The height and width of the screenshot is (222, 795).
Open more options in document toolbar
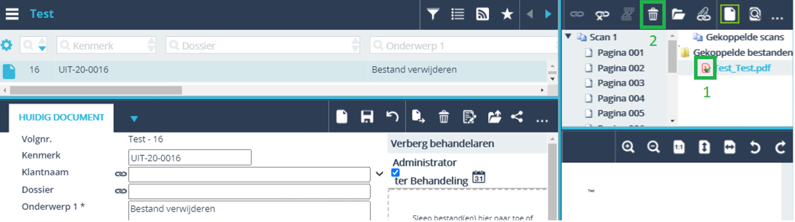(x=542, y=120)
